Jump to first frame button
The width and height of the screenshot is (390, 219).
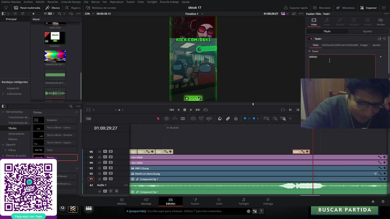[x=172, y=110]
